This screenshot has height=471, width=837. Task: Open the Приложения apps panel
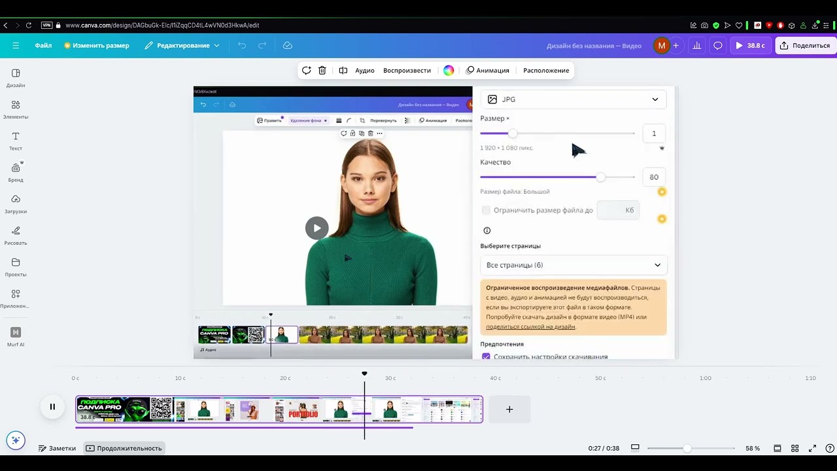(x=16, y=298)
